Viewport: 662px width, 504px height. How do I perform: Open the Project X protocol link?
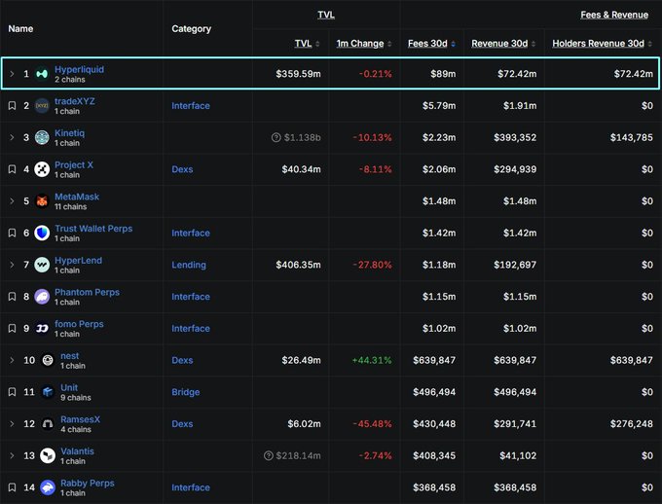point(74,165)
